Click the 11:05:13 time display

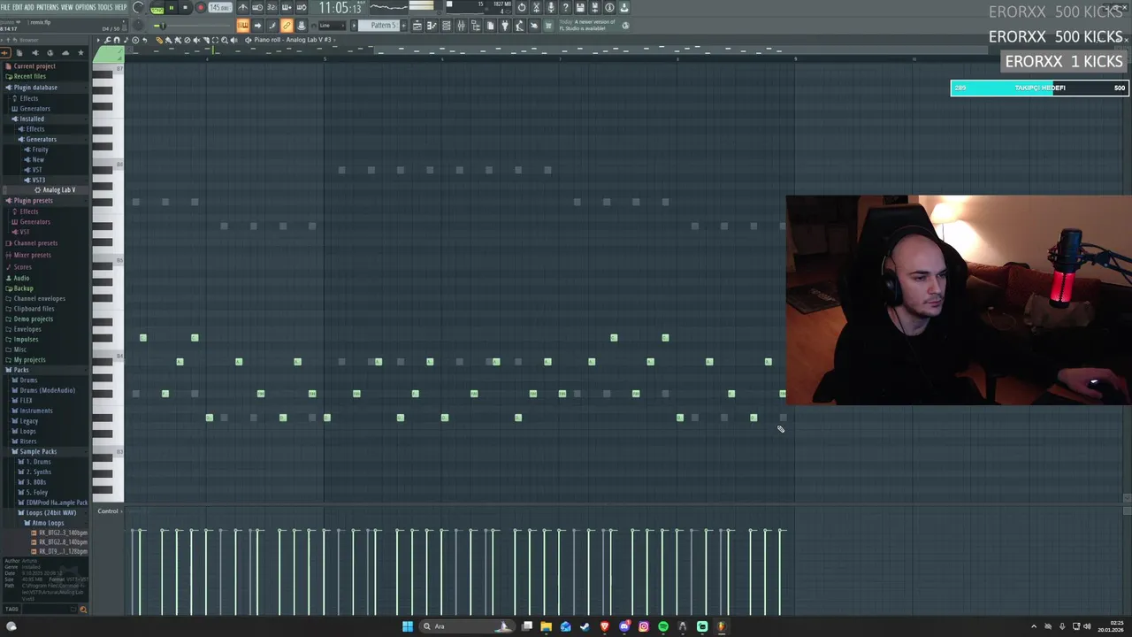(x=340, y=8)
